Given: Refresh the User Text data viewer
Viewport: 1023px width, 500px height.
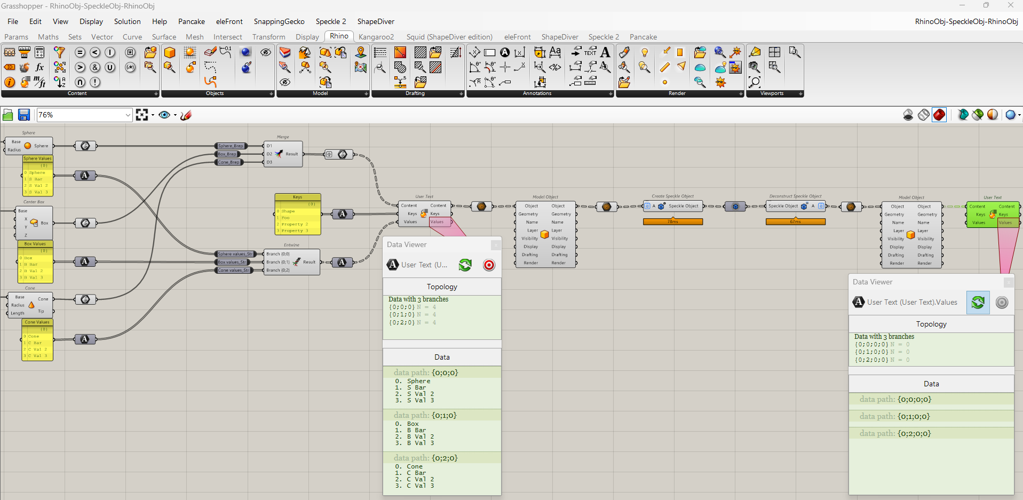Looking at the screenshot, I should tap(465, 265).
